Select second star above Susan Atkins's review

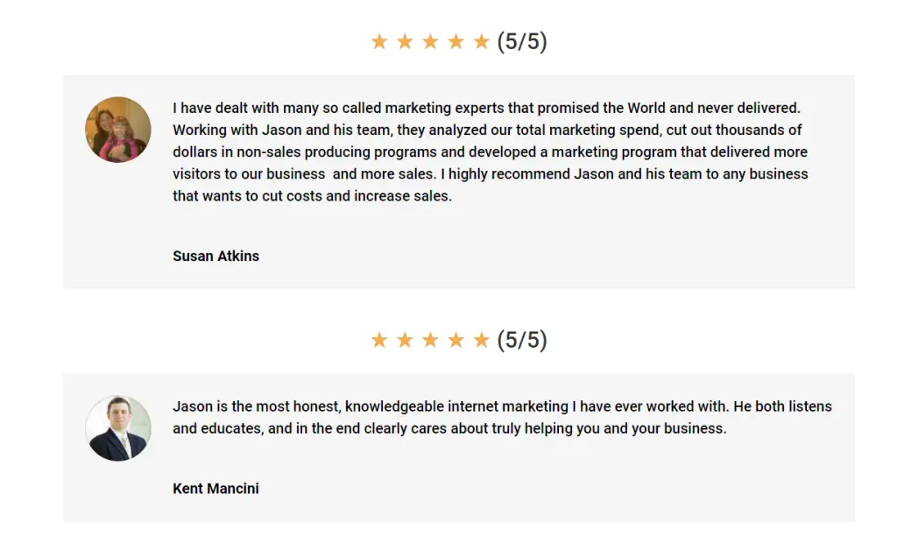pos(405,42)
